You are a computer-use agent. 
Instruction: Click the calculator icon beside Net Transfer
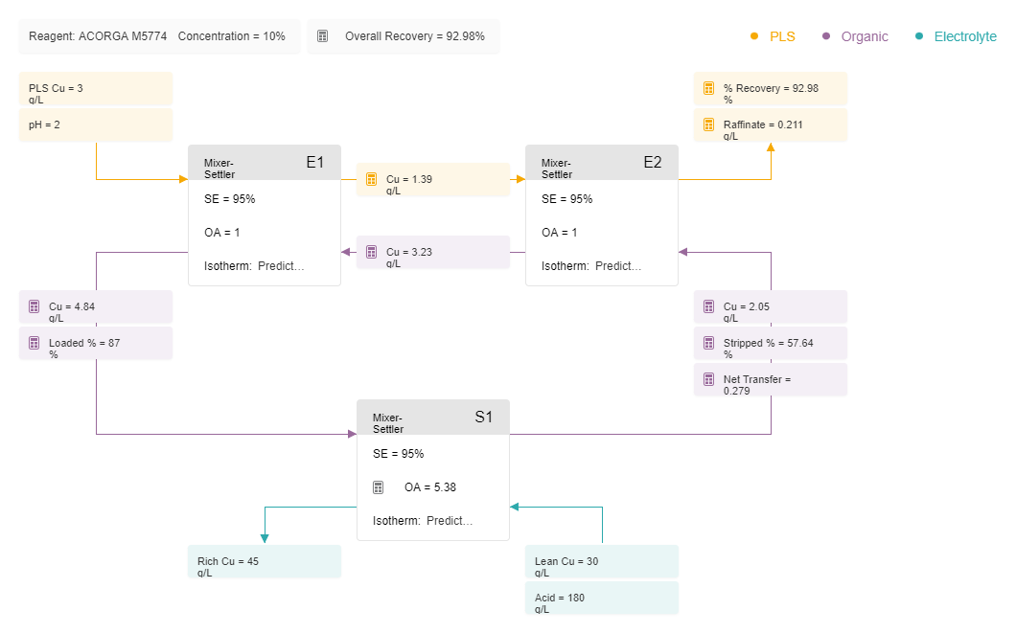(x=709, y=379)
